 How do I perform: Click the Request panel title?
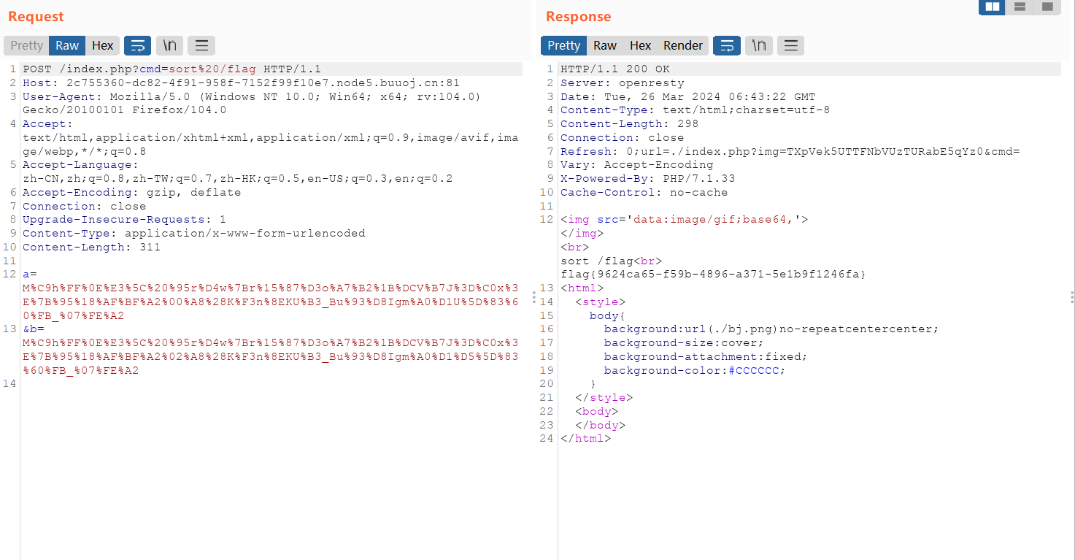click(36, 17)
